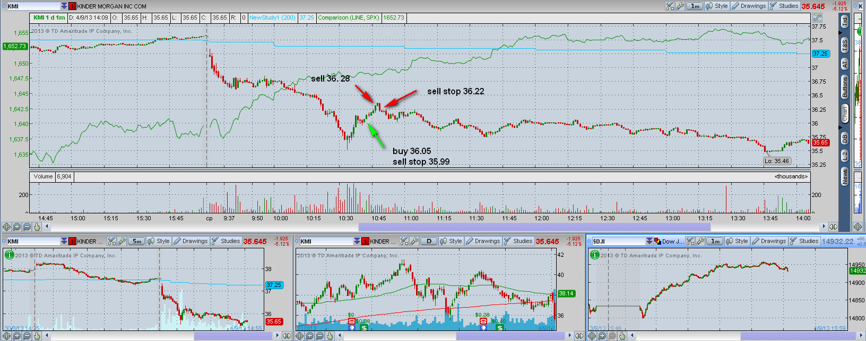Toggle the DB sidebar panel

[844, 138]
